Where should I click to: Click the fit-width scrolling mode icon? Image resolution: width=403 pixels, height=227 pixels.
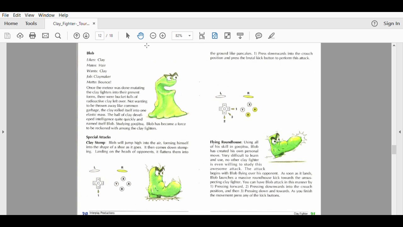click(x=202, y=36)
